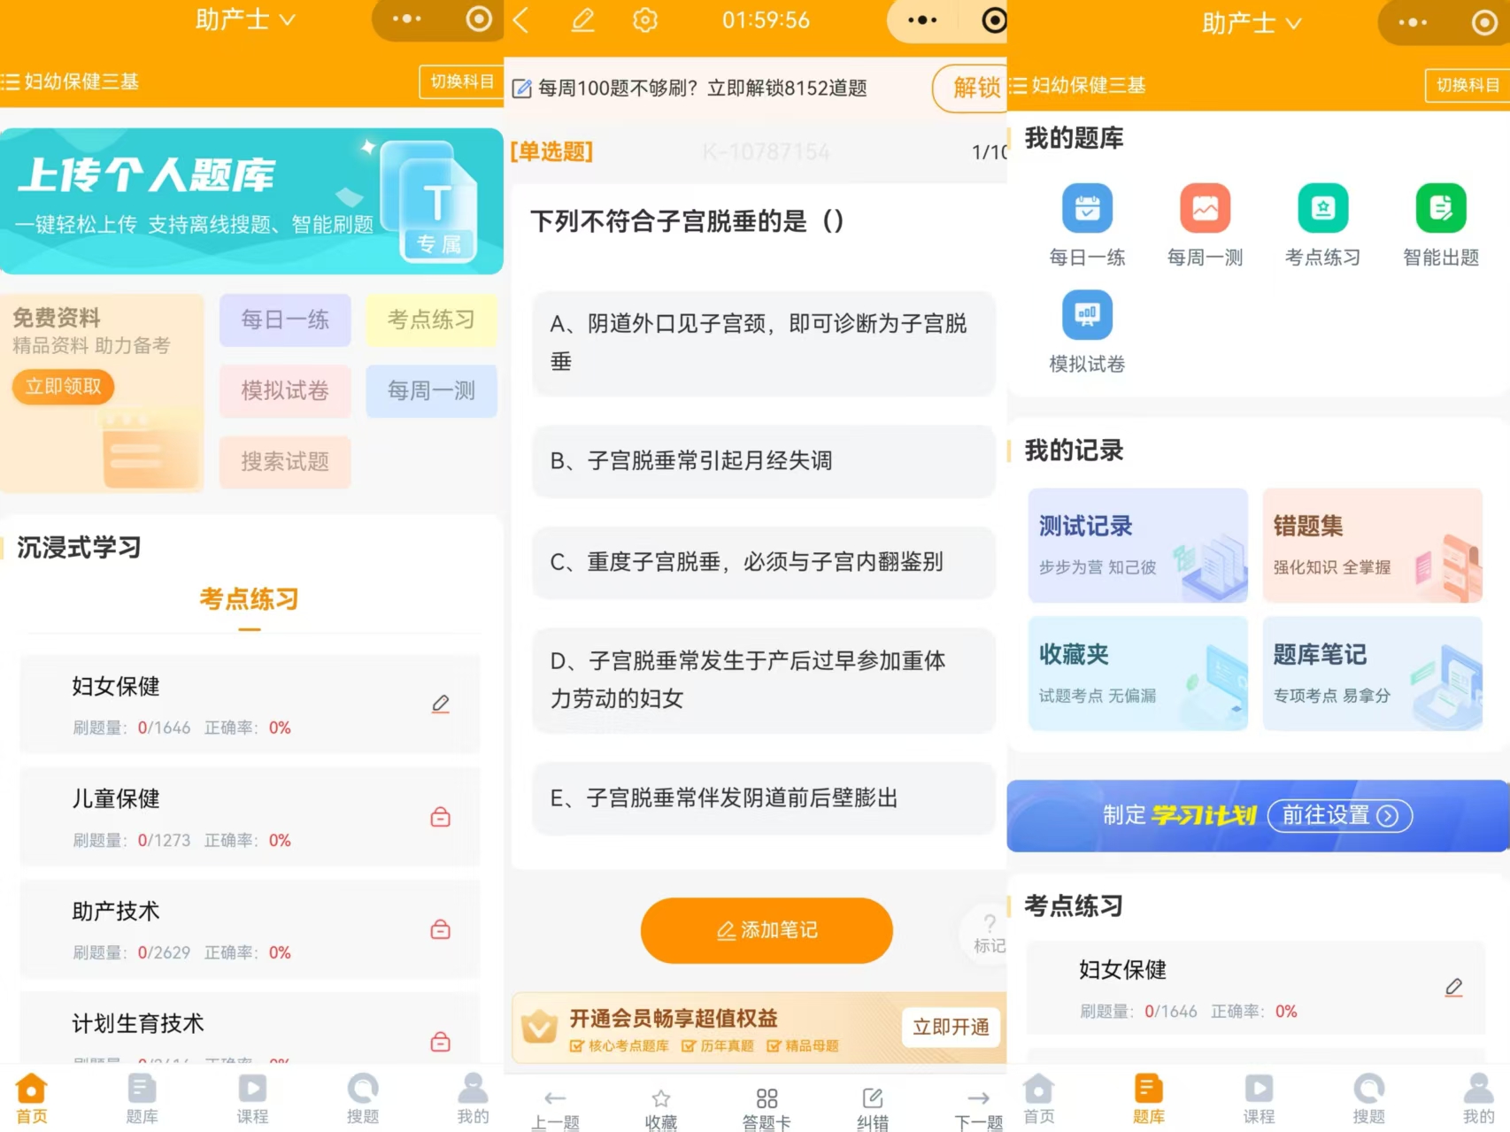This screenshot has height=1132, width=1510.
Task: Tap the 每周一测 tile on the 首页 screen
Action: [x=431, y=390]
